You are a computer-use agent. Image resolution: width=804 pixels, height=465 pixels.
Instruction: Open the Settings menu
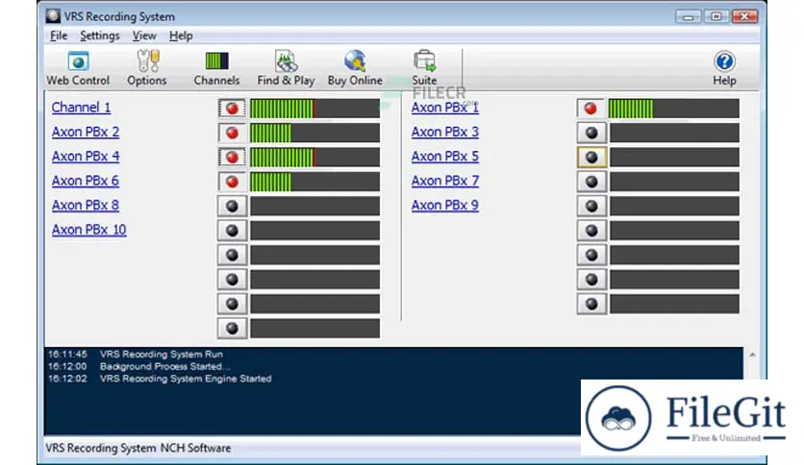(99, 36)
